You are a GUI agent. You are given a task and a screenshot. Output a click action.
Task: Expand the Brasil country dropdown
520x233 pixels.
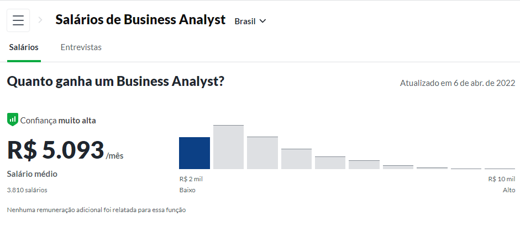click(x=250, y=21)
